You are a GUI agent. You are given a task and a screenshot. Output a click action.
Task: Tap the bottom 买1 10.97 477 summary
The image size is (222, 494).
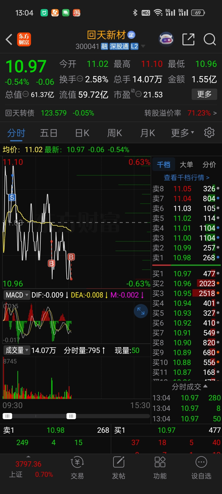click(167, 430)
